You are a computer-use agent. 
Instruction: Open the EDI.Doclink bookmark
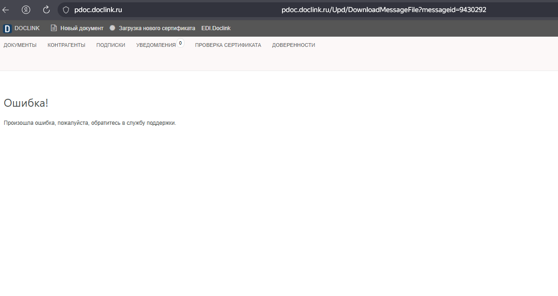point(216,28)
